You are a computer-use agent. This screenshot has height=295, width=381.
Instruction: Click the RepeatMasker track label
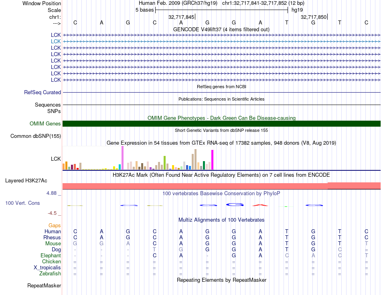coord(44,286)
